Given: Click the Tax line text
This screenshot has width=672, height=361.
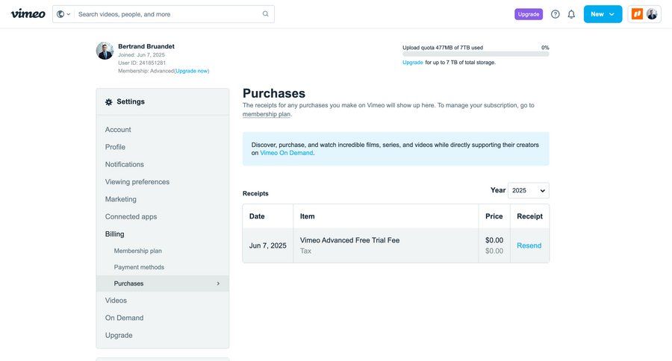Looking at the screenshot, I should pos(305,251).
